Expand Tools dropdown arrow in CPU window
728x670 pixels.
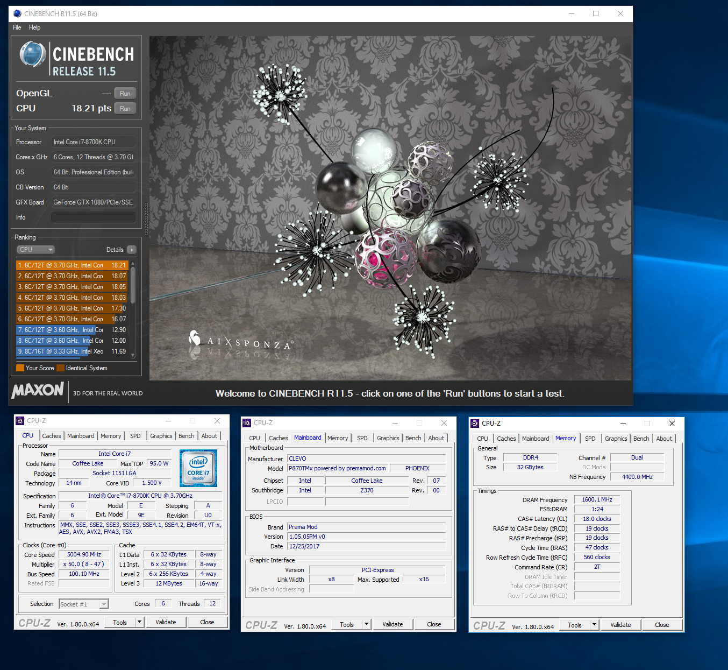coord(139,622)
